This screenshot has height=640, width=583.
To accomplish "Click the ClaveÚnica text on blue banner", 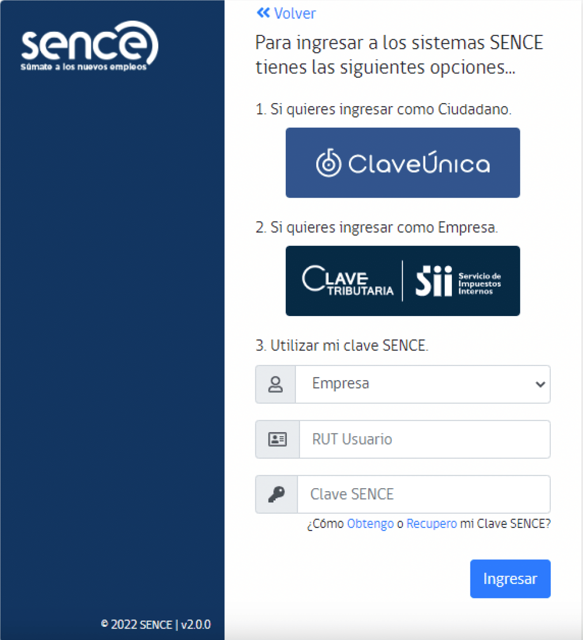I will tap(419, 163).
